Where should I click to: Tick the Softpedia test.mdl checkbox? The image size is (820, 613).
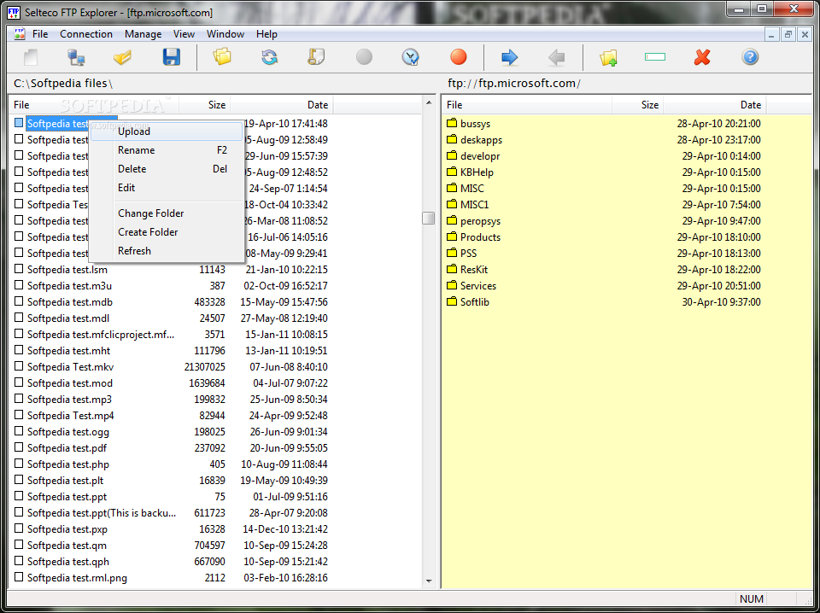(19, 318)
